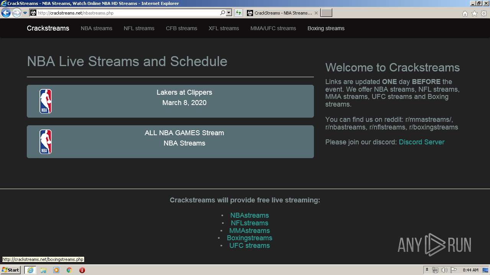Click the Show Desktop tray button
The image size is (490, 275).
[485, 270]
